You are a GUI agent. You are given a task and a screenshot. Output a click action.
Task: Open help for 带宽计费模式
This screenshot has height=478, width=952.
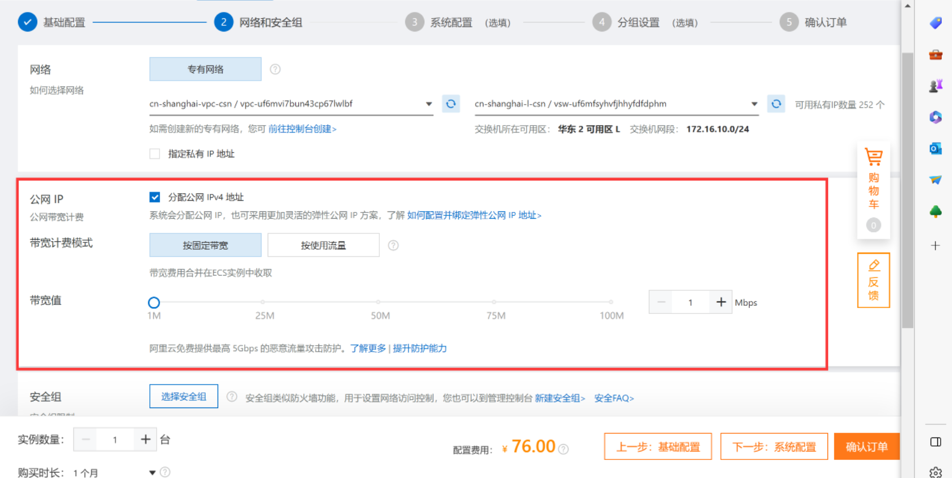[393, 245]
